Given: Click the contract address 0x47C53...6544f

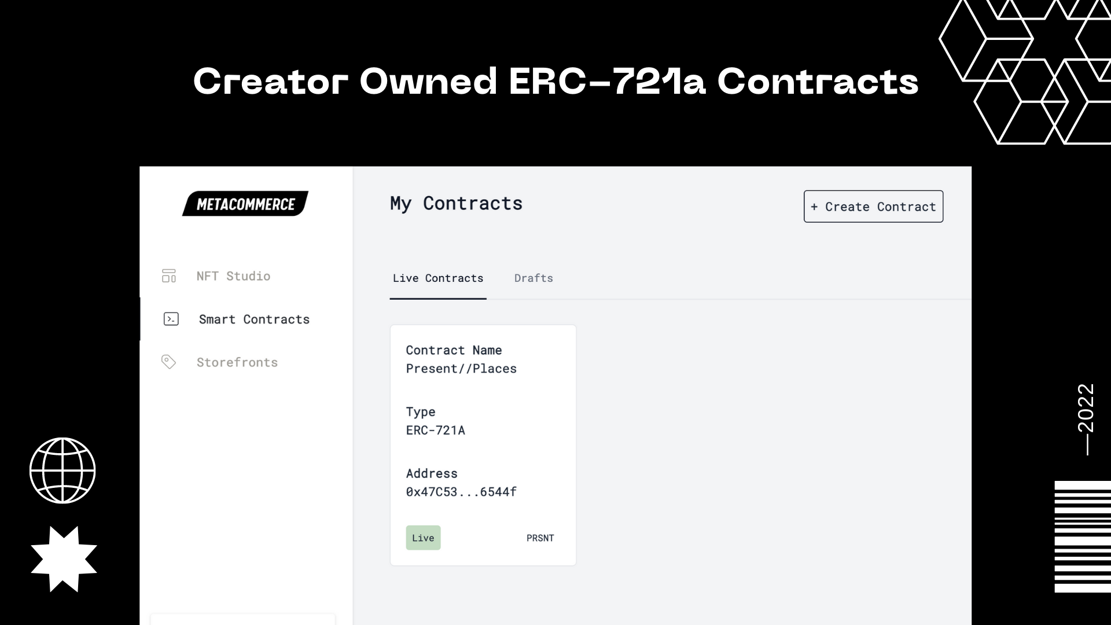Looking at the screenshot, I should [461, 492].
